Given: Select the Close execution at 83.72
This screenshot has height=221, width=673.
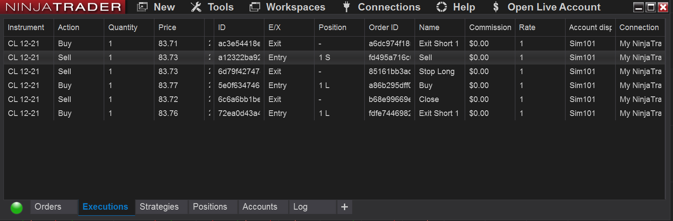Looking at the screenshot, I should pyautogui.click(x=429, y=99).
